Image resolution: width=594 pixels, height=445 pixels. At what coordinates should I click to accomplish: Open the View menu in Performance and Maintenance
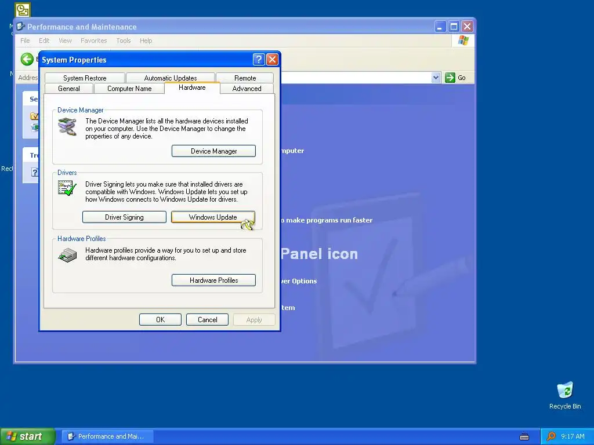click(x=65, y=41)
